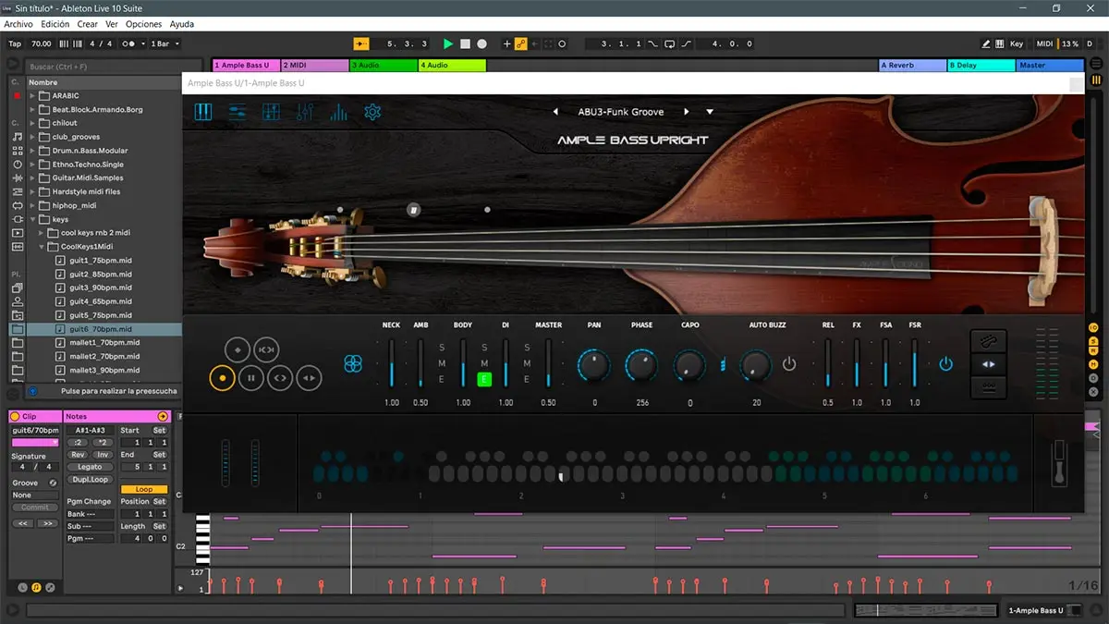Toggle the S solo button under AMB
Viewport: 1109px width, 624px height.
coord(442,348)
